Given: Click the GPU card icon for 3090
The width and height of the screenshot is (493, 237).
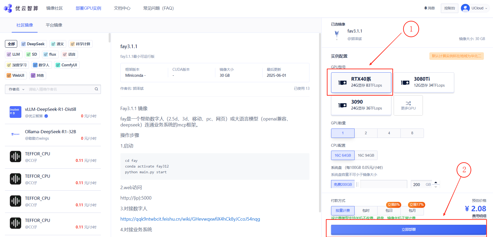Looking at the screenshot, I should tap(342, 105).
